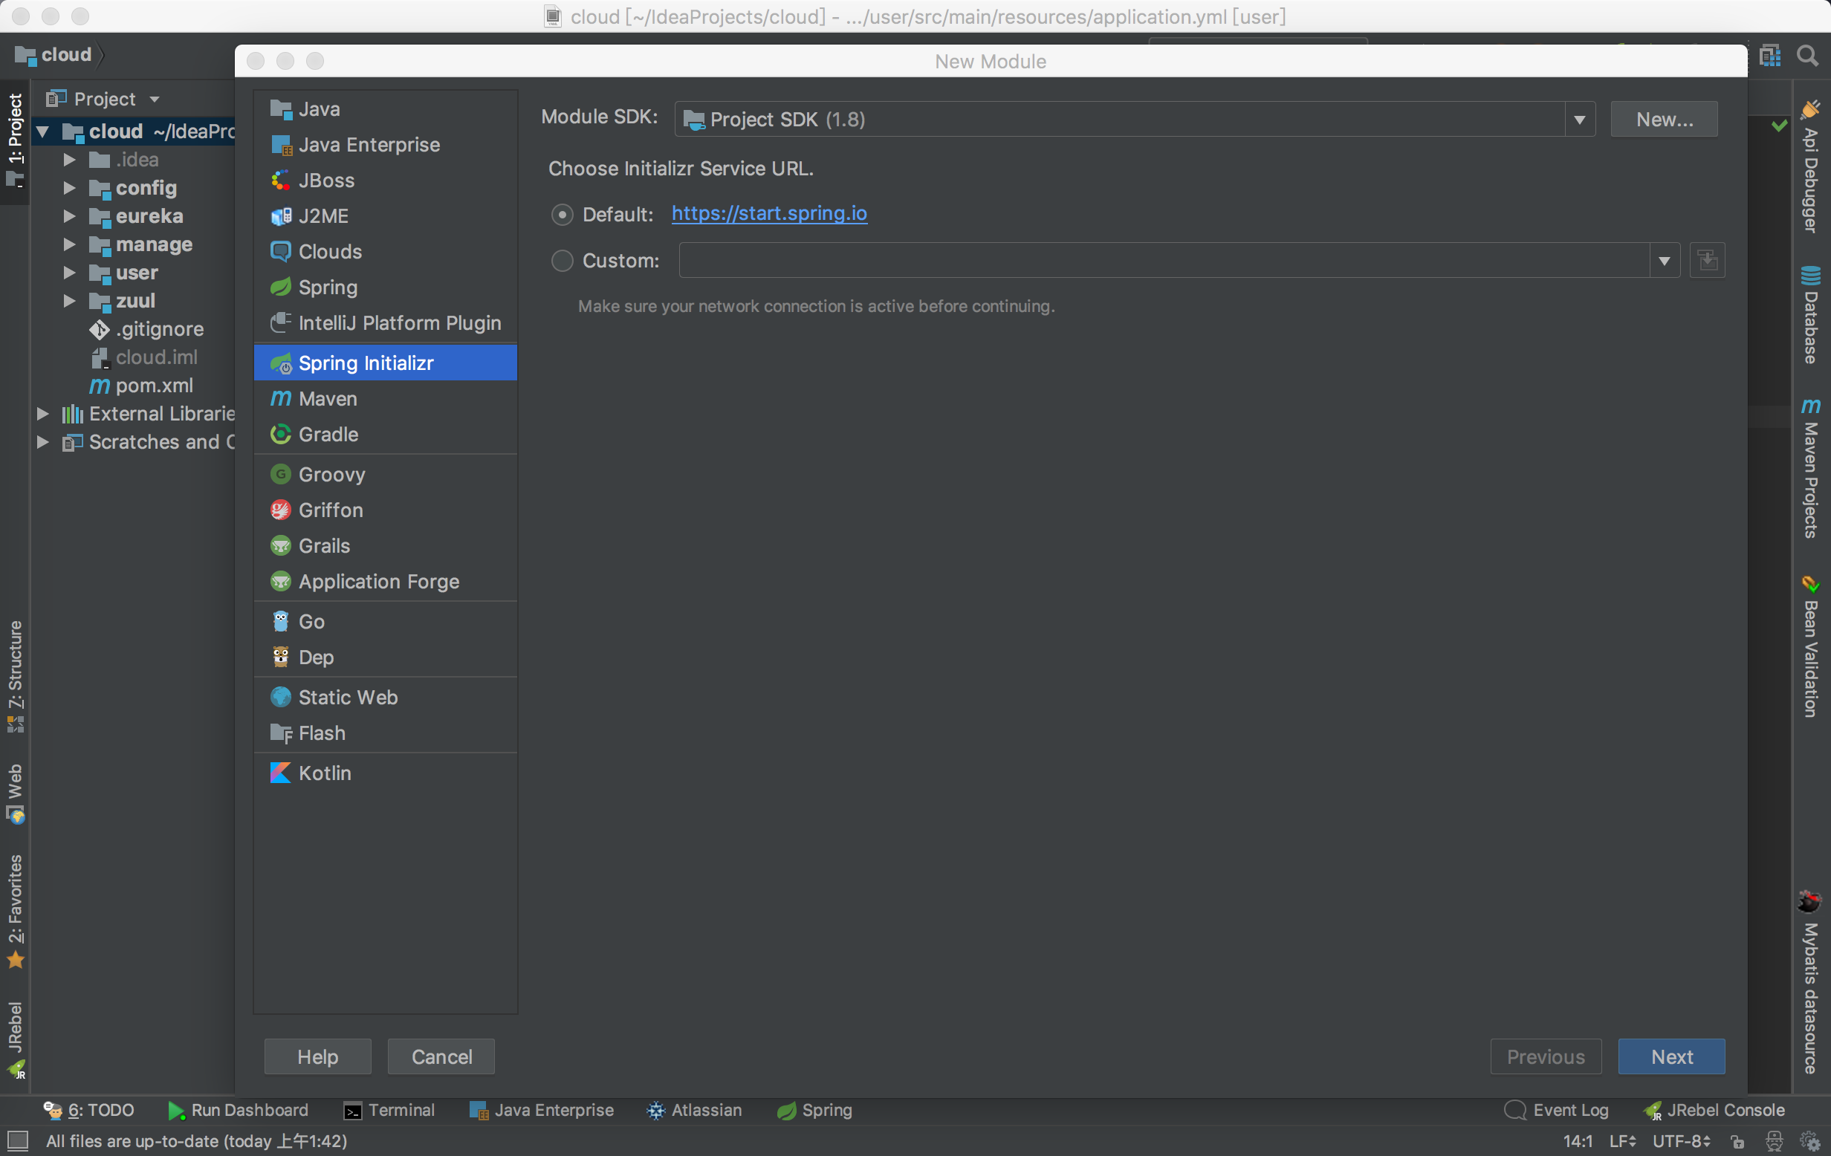Toggle tool window bars at bottom-left corner
This screenshot has width=1831, height=1156.
click(17, 1140)
